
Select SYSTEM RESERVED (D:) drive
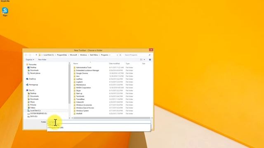pyautogui.click(x=38, y=113)
